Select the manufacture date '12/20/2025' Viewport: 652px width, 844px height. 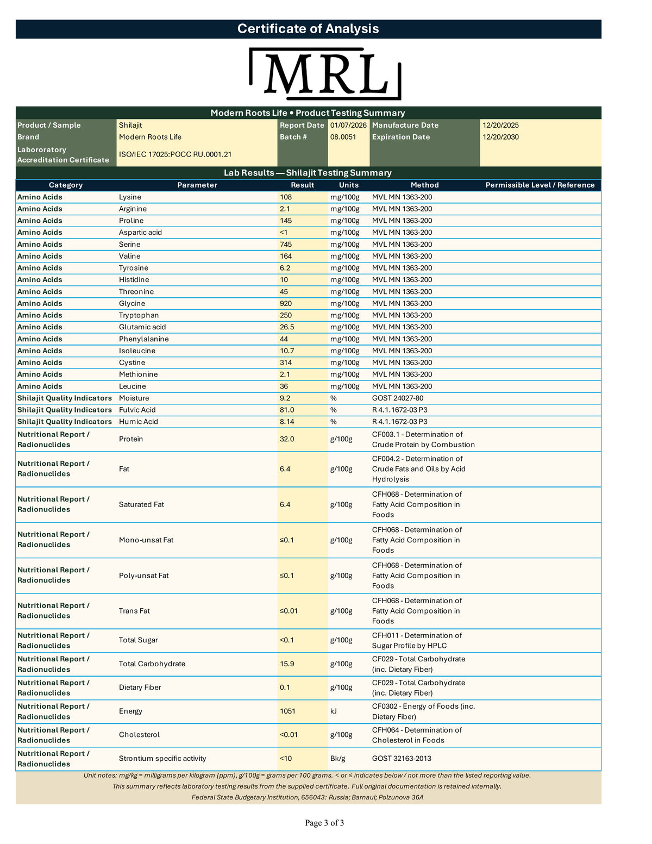[x=500, y=125]
